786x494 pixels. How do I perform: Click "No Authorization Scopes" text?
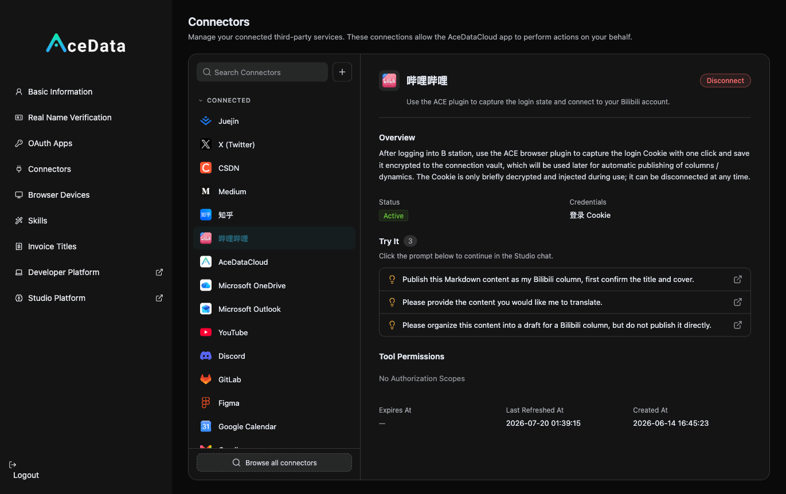click(422, 379)
